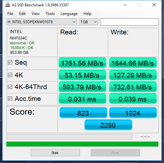Image resolution: width=164 pixels, height=163 pixels.
Task: Open the Language menu
Action: coord(69,14)
